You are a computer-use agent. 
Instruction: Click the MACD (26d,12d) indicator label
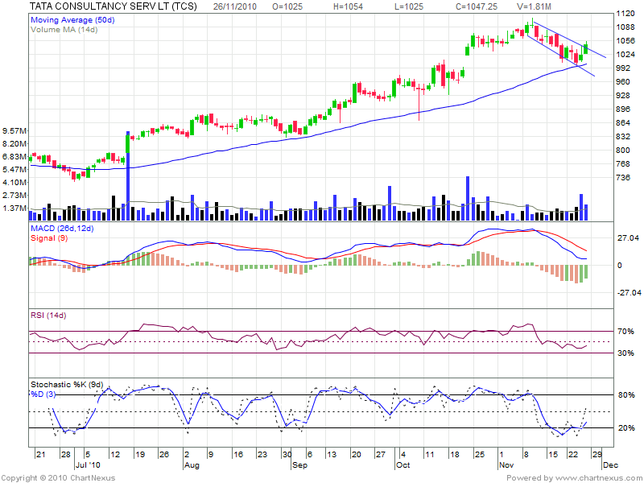pyautogui.click(x=62, y=229)
